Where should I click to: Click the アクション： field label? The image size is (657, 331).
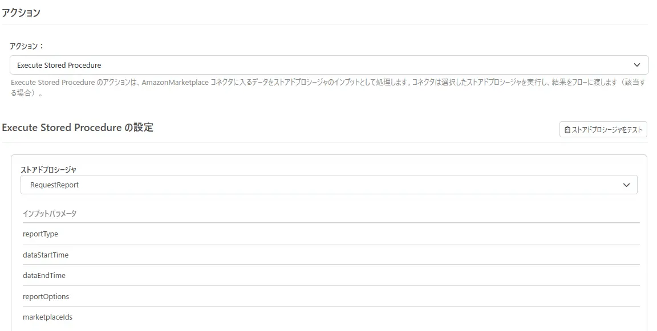tap(27, 46)
